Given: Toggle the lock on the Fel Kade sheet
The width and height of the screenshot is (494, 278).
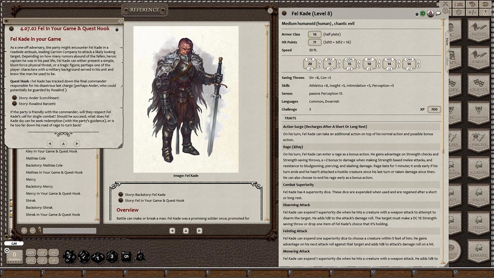Looking at the screenshot, I should click(x=417, y=13).
